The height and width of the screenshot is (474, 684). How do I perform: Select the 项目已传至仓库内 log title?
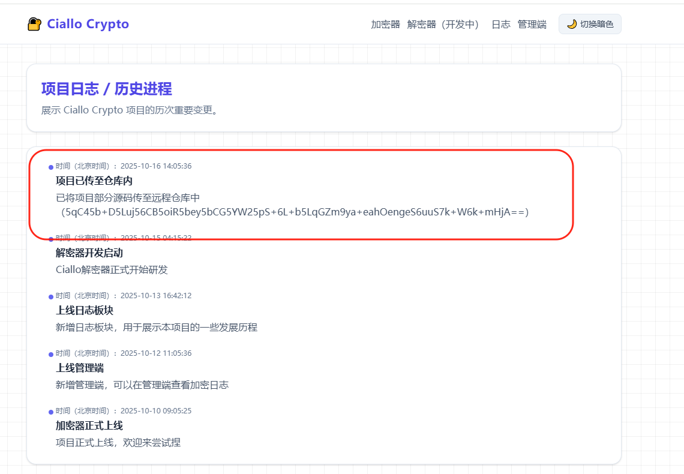point(94,181)
